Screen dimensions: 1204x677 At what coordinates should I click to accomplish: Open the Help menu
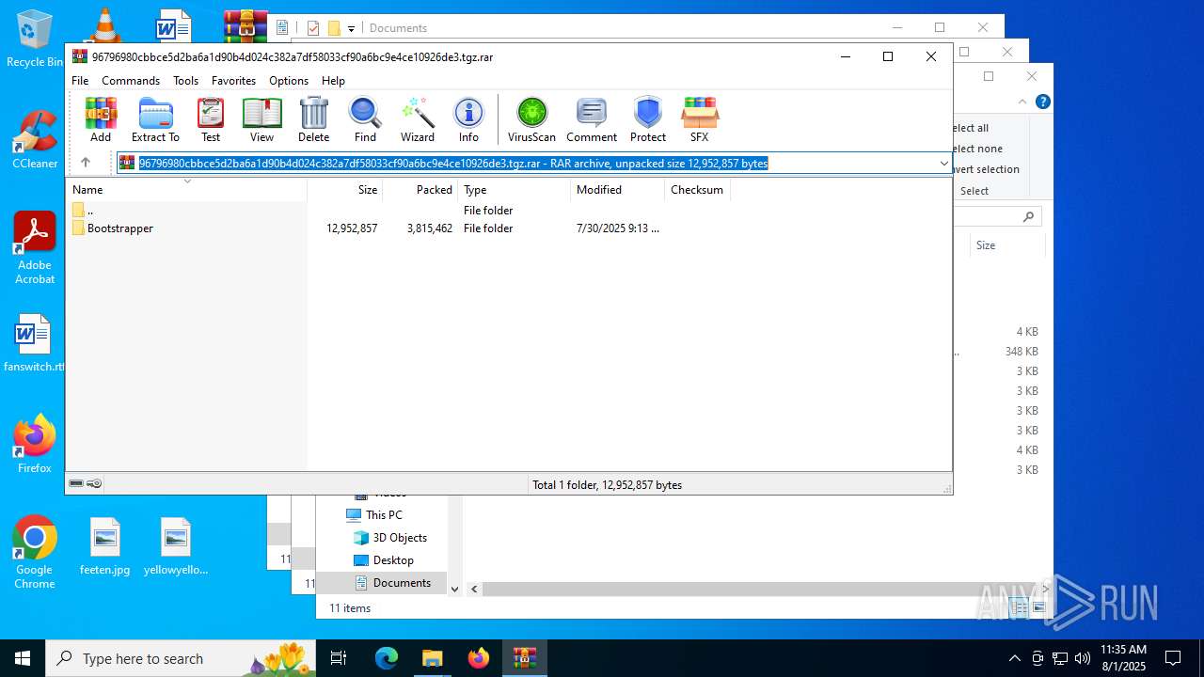point(333,81)
